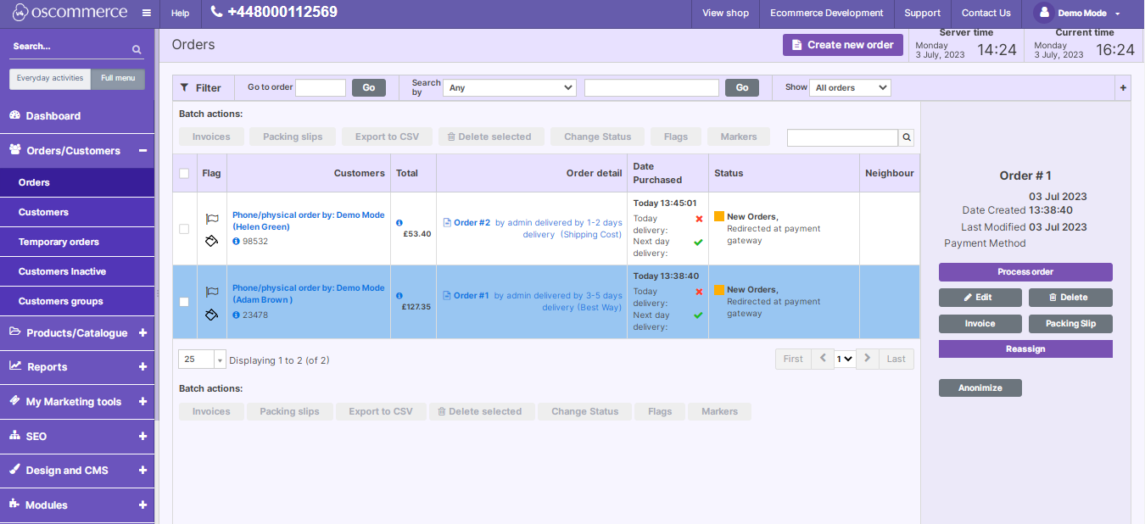Image resolution: width=1145 pixels, height=524 pixels.
Task: Open the Show 'All orders' dropdown
Action: 850,87
